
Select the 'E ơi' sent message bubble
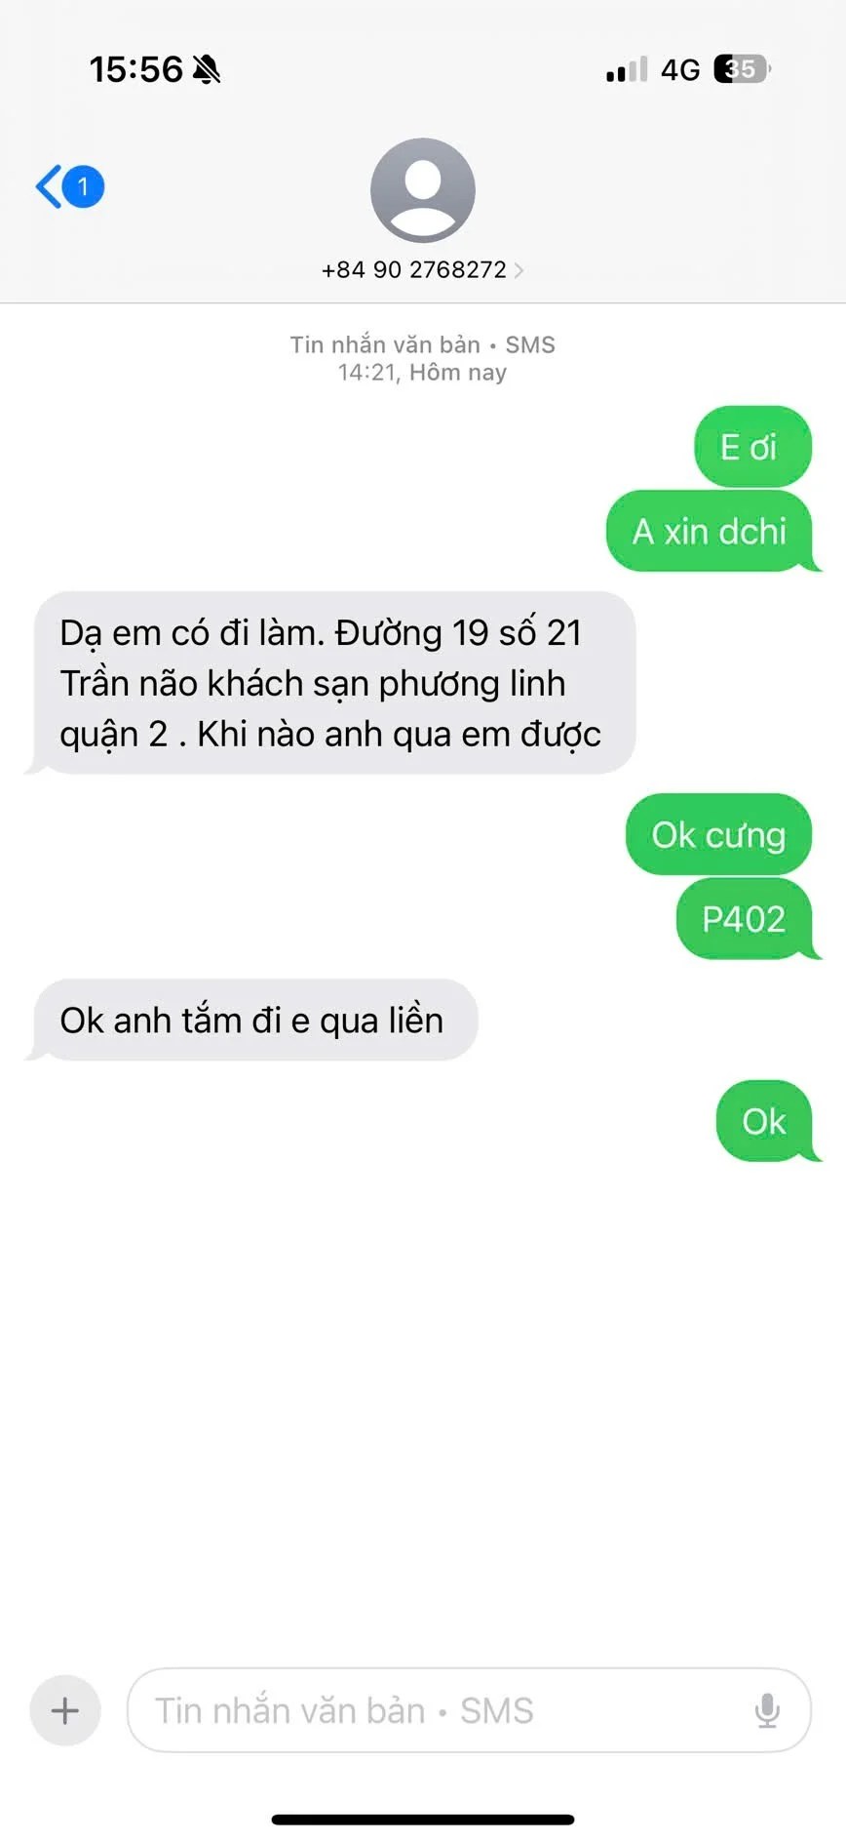point(752,447)
